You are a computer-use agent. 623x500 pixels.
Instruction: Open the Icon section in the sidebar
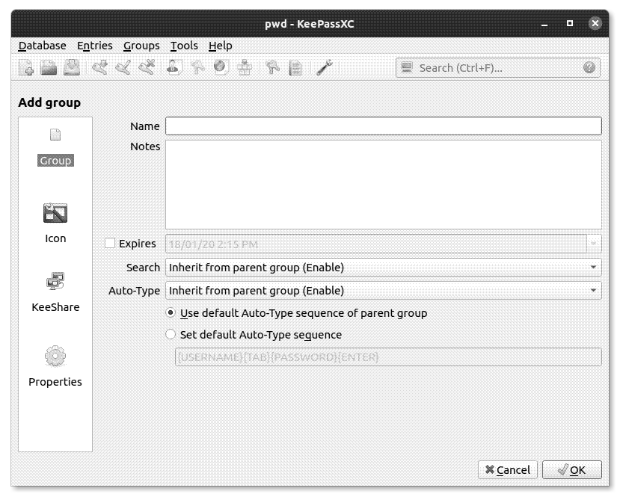pyautogui.click(x=55, y=223)
